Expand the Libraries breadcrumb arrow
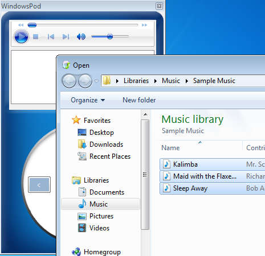265x256 pixels. point(156,81)
